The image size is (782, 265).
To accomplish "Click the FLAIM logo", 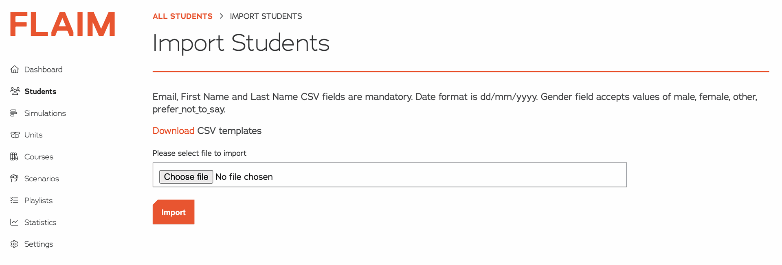I will click(63, 24).
